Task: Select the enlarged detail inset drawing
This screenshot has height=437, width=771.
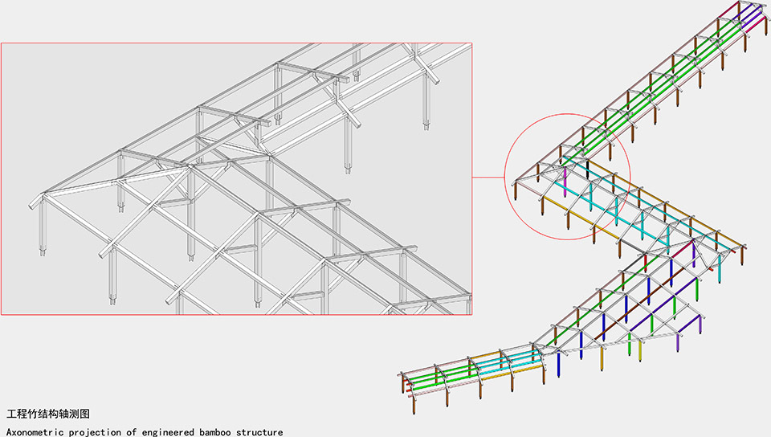Action: click(x=236, y=178)
